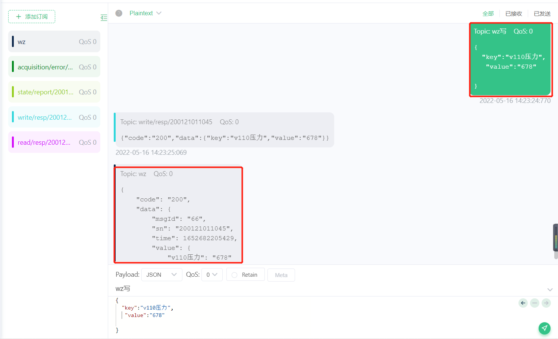558x339 pixels.
Task: Click the sent message Topic: wz写 bubble
Action: tap(510, 59)
